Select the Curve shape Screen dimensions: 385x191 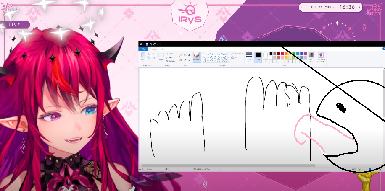(x=208, y=54)
